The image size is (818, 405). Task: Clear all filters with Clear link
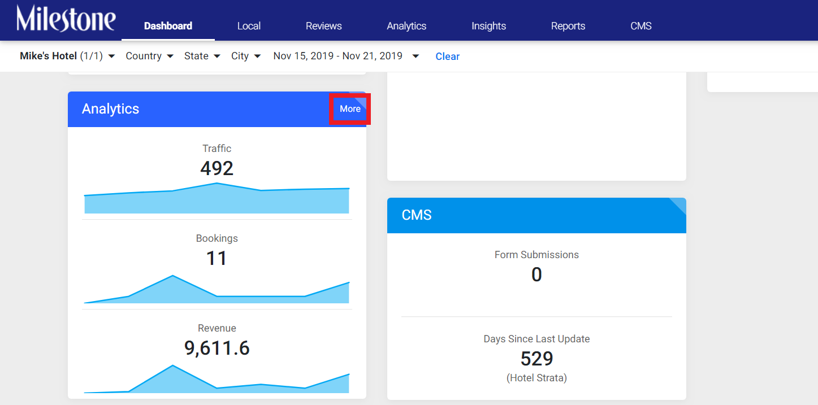coord(447,56)
